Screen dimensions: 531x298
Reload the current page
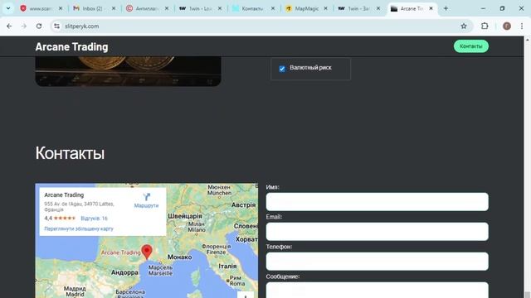coord(39,26)
